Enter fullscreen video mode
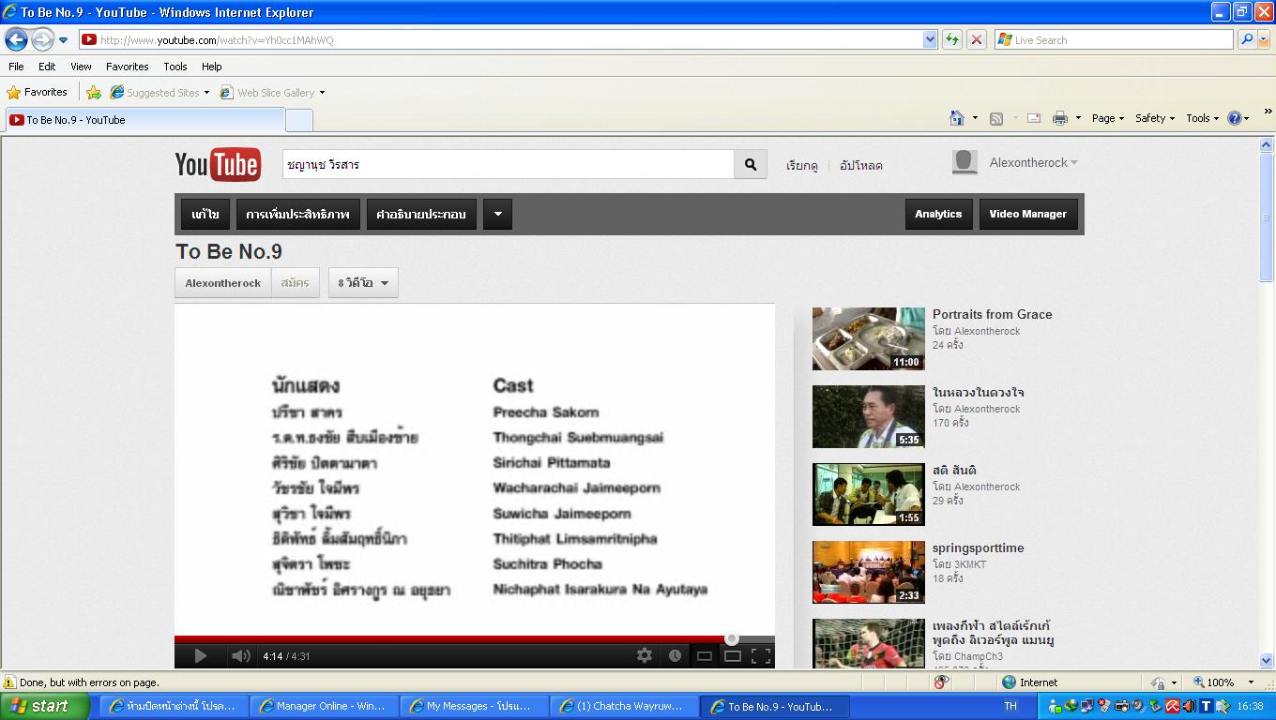The height and width of the screenshot is (720, 1276). (x=761, y=656)
